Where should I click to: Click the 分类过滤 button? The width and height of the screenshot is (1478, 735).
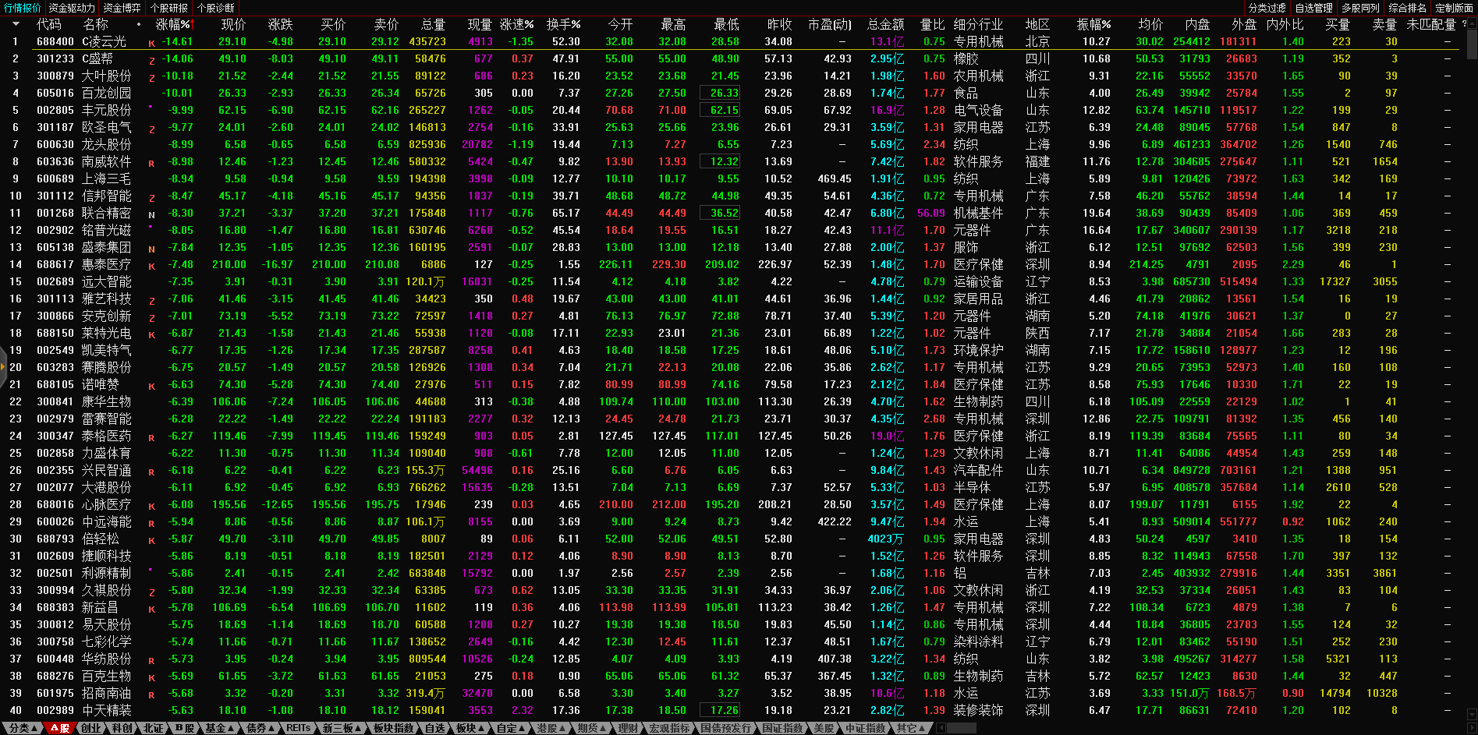[1267, 8]
